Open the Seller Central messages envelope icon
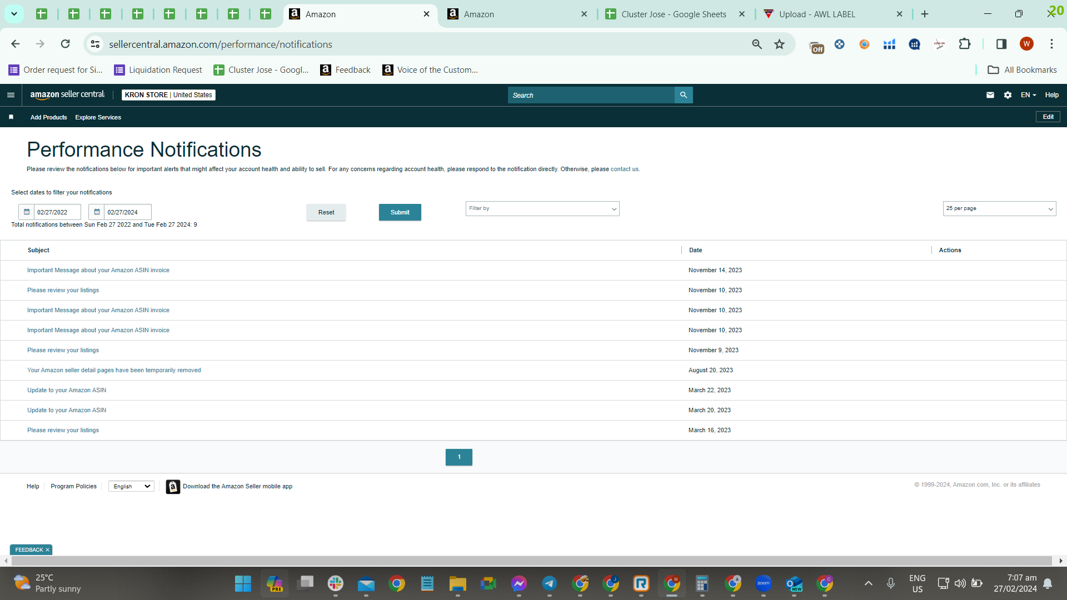The height and width of the screenshot is (600, 1067). click(990, 95)
